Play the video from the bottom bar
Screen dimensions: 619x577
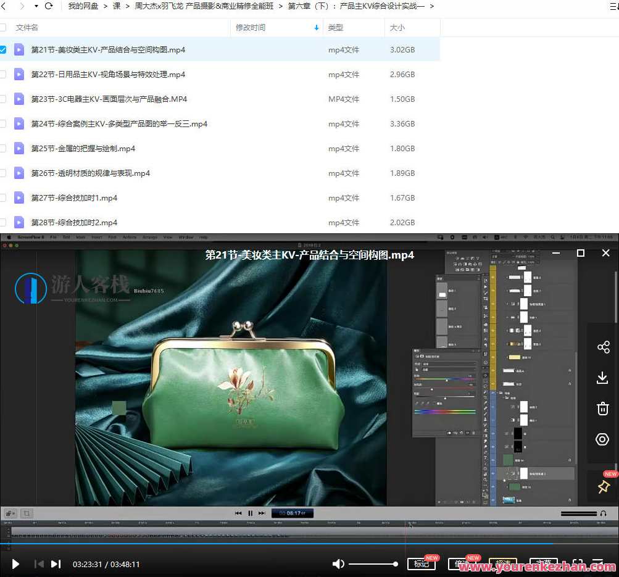tap(16, 564)
